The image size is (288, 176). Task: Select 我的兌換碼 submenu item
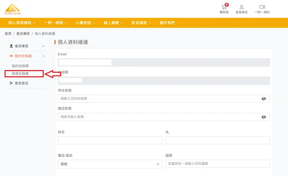(20, 66)
